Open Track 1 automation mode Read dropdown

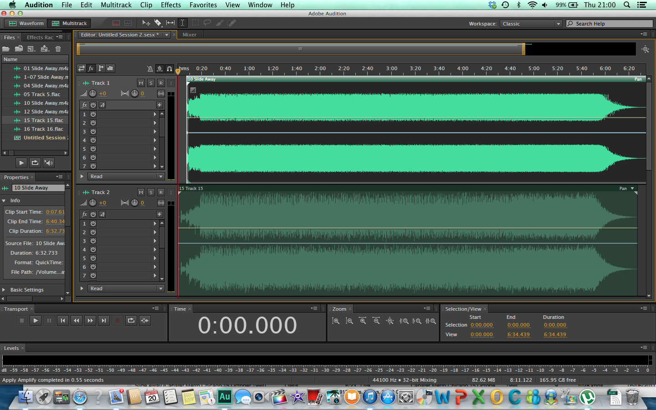pos(126,176)
